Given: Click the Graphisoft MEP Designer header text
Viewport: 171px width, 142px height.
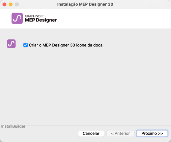Looking at the screenshot, I should (x=41, y=19).
